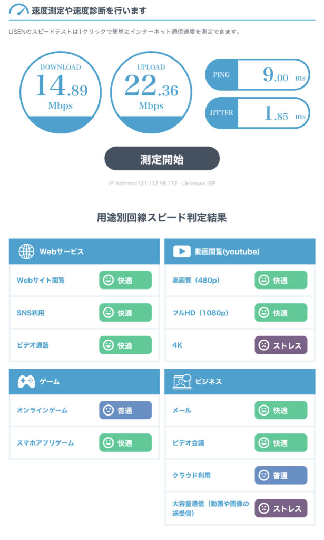
Task: Click the IP Address text below the button
Action: tap(162, 183)
